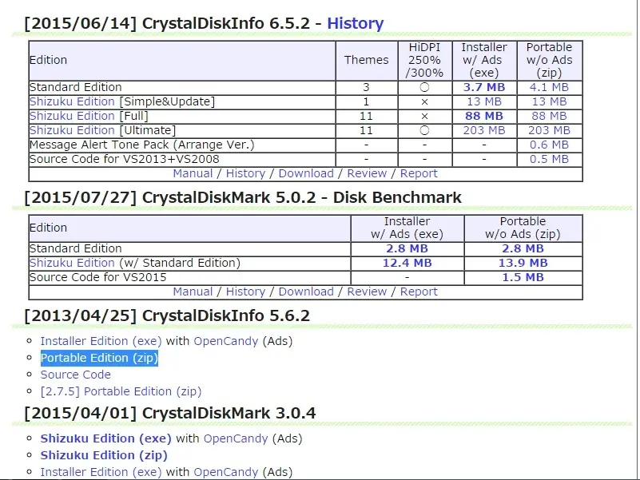Download 13 MB portable zip for Shizuku Simple&Update
The image size is (640, 480).
(x=549, y=101)
